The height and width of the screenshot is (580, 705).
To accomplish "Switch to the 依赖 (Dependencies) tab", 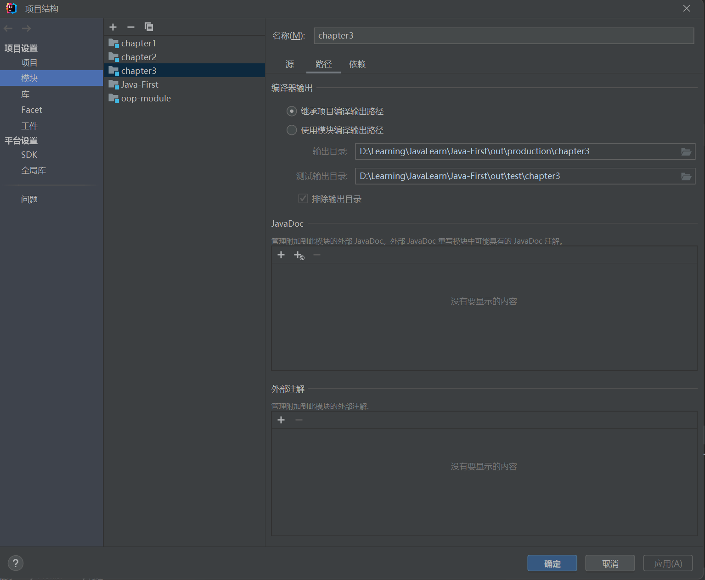I will tap(357, 64).
